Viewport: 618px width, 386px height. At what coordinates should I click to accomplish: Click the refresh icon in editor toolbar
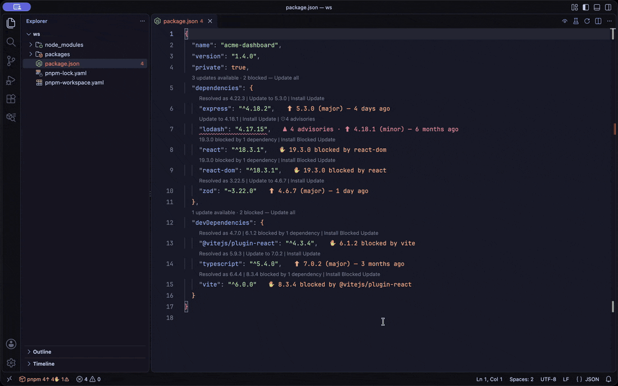coord(587,21)
